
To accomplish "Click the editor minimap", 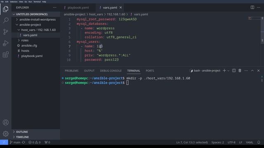I will pyautogui.click(x=254, y=18).
